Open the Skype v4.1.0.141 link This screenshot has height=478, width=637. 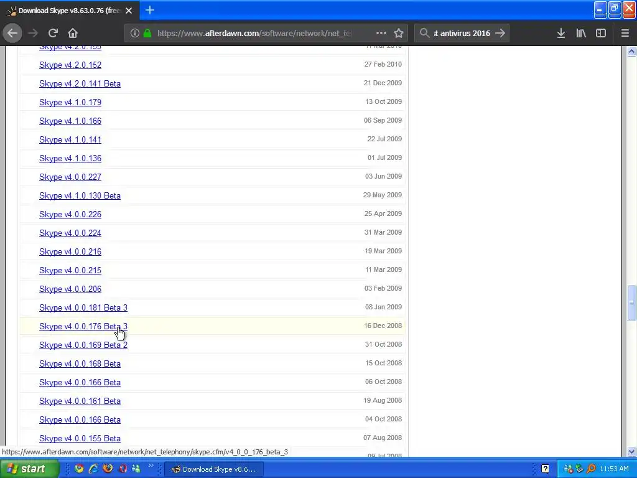70,140
